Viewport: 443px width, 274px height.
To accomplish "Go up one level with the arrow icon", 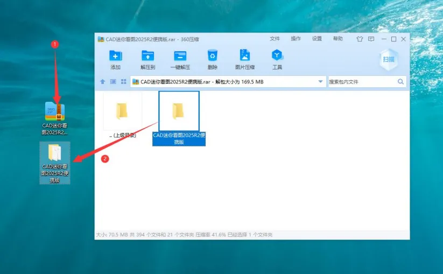I will tap(103, 82).
